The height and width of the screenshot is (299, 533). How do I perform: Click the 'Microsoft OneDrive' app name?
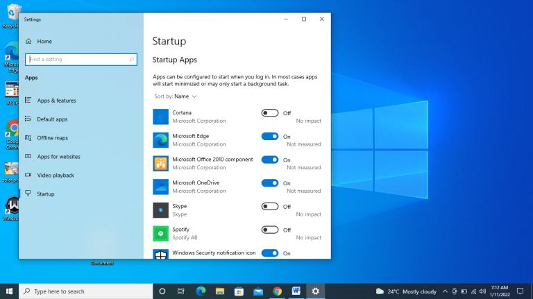point(196,182)
